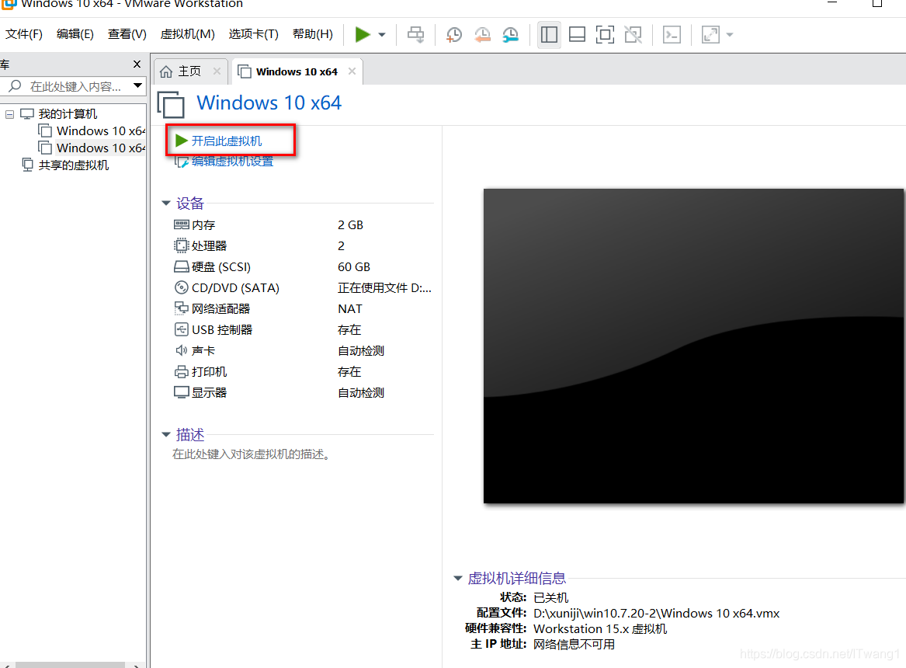
Task: Click the 声卡 device row
Action: [303, 350]
